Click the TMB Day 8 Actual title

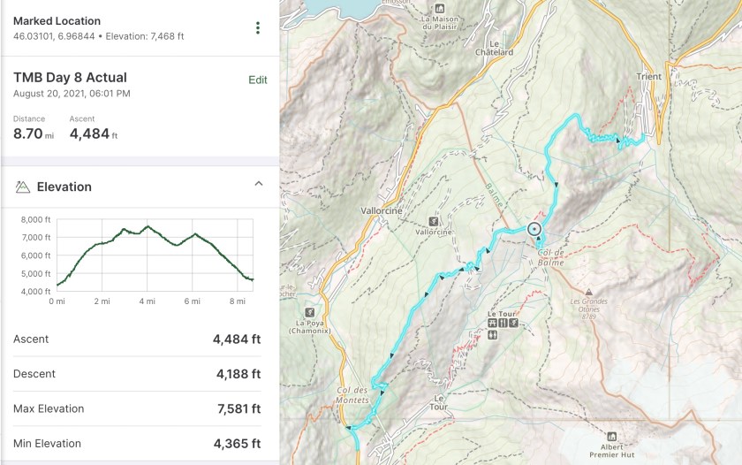70,78
